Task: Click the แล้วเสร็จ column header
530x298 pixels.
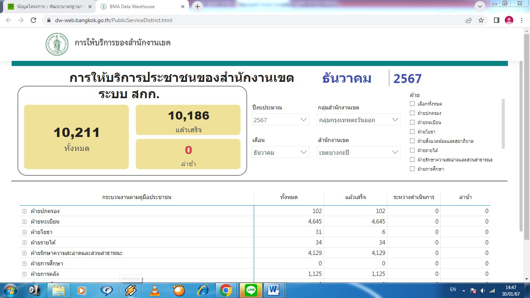Action: [x=355, y=198]
